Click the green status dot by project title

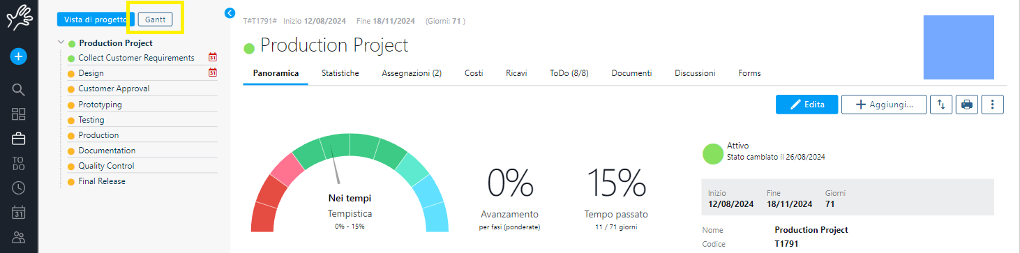pos(249,48)
